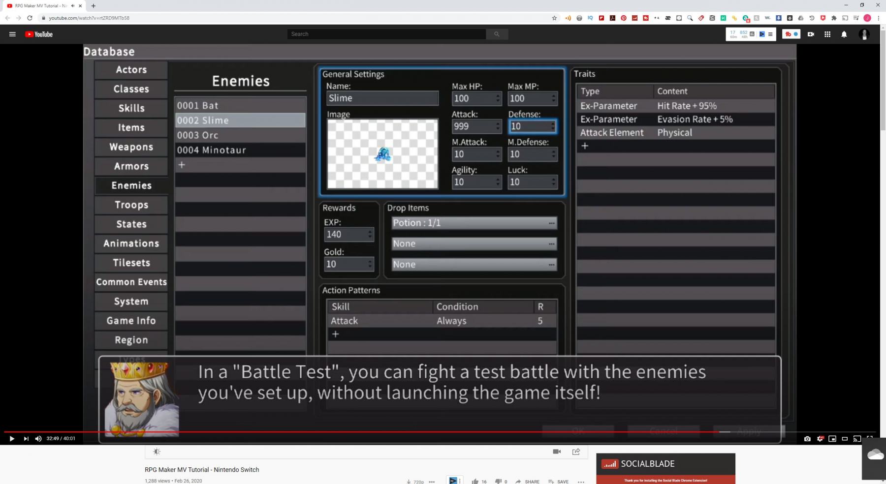Viewport: 886px width, 484px height.
Task: Open the Extensions puzzle icon
Action: (834, 18)
